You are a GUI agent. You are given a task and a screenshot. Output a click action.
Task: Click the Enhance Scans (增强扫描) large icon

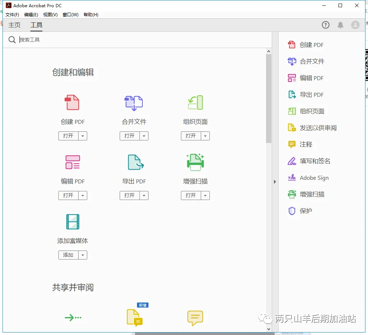pos(195,162)
